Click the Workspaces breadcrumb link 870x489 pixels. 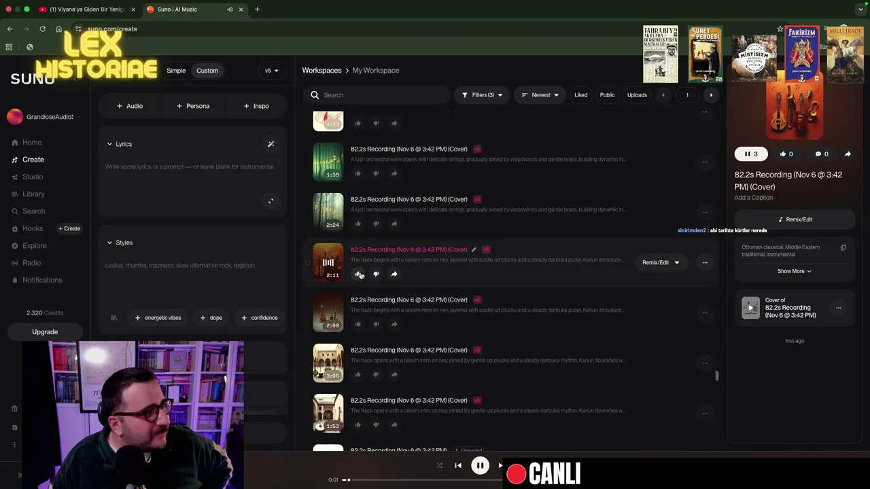[321, 71]
